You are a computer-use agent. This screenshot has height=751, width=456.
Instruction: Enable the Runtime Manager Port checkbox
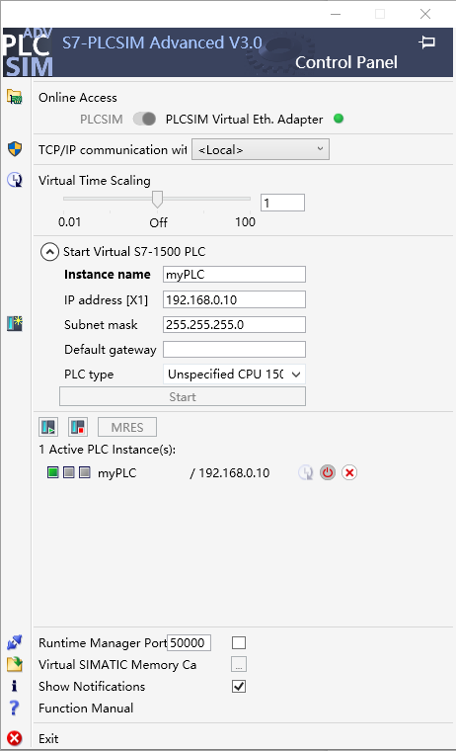(x=239, y=642)
